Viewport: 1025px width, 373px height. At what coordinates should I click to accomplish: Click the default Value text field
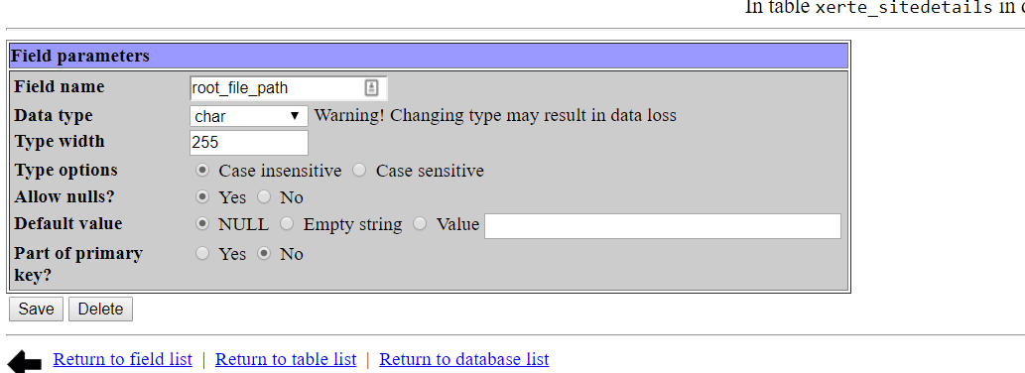pyautogui.click(x=662, y=226)
